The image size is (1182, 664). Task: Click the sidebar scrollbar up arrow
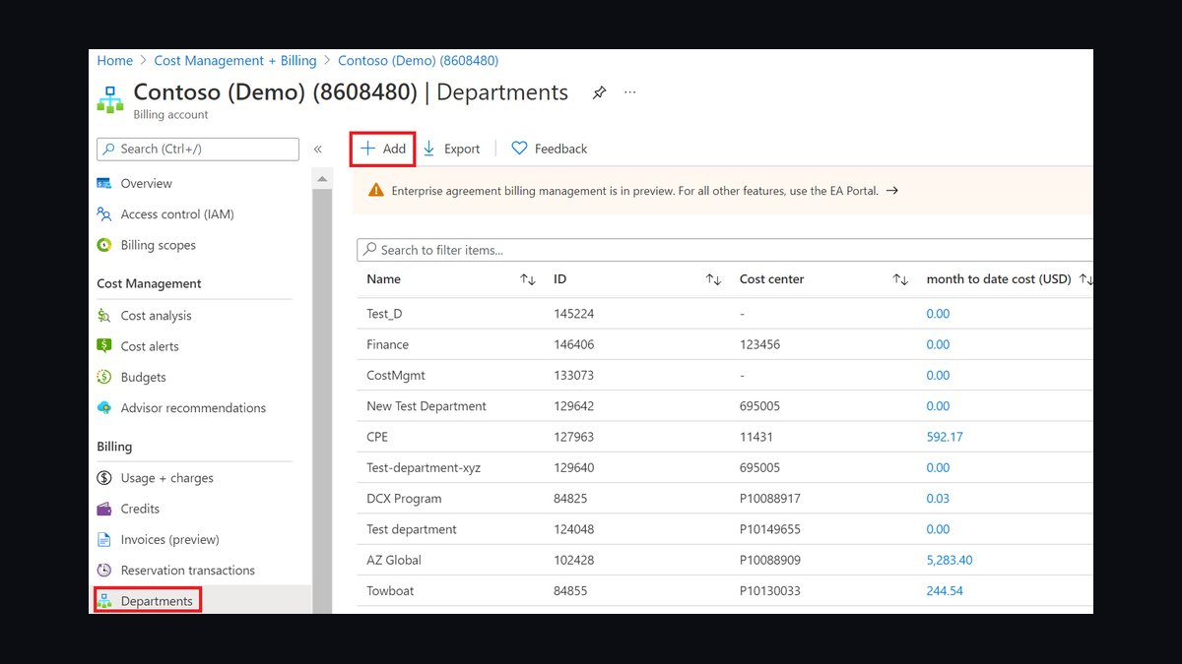coord(322,178)
